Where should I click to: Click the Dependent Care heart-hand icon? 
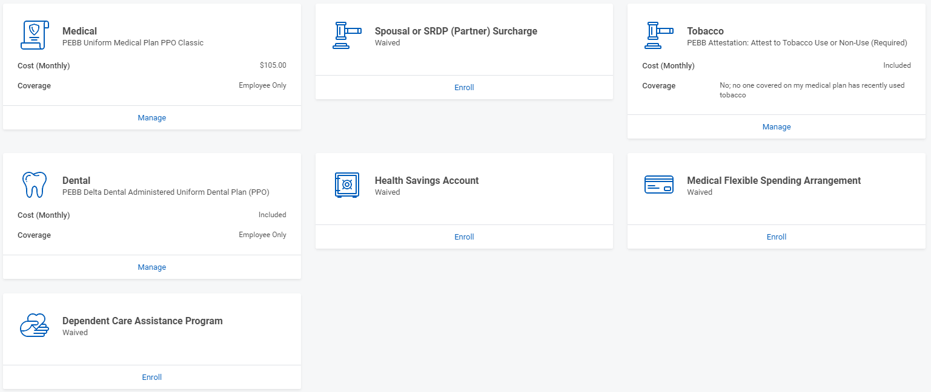[x=35, y=325]
